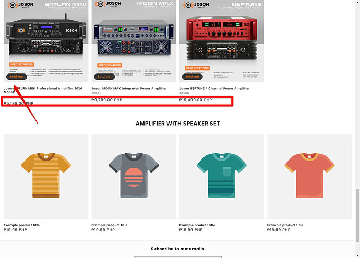Viewport: 360px width, 258px height.
Task: Select the ₱19,499.00 PHP price text
Action: point(196,100)
